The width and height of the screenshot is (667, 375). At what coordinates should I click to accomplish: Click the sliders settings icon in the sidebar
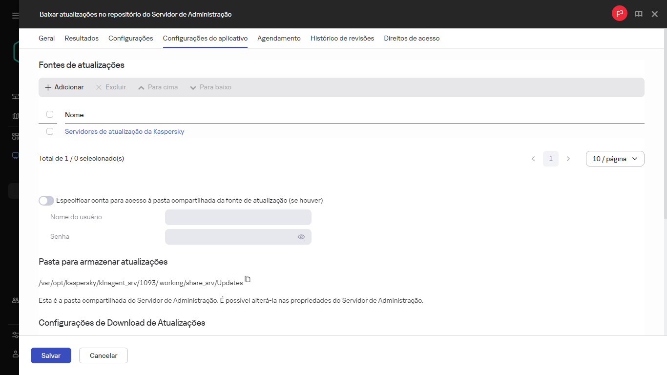coord(15,334)
